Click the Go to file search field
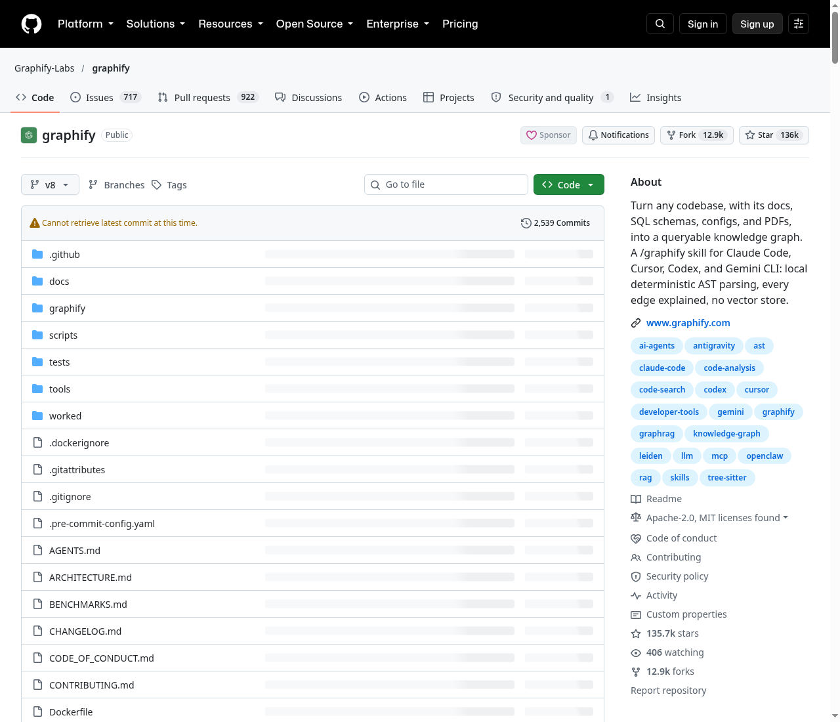This screenshot has height=722, width=840. (x=446, y=184)
